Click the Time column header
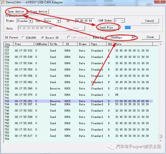 click(23, 44)
